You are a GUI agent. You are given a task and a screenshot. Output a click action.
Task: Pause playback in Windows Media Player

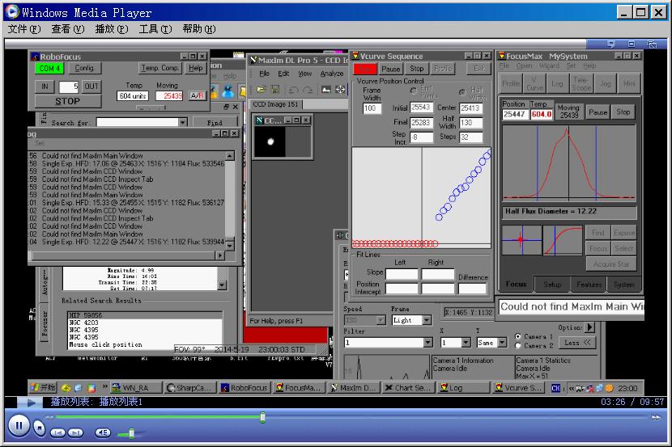(x=19, y=426)
